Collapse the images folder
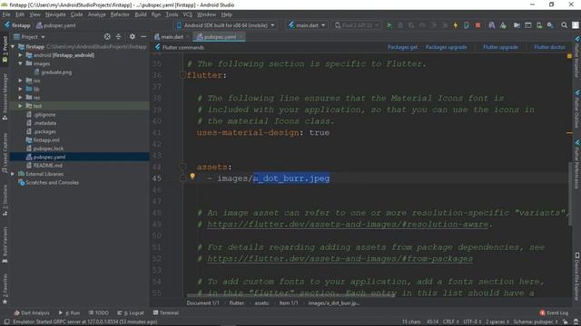581x326 pixels. 20,63
